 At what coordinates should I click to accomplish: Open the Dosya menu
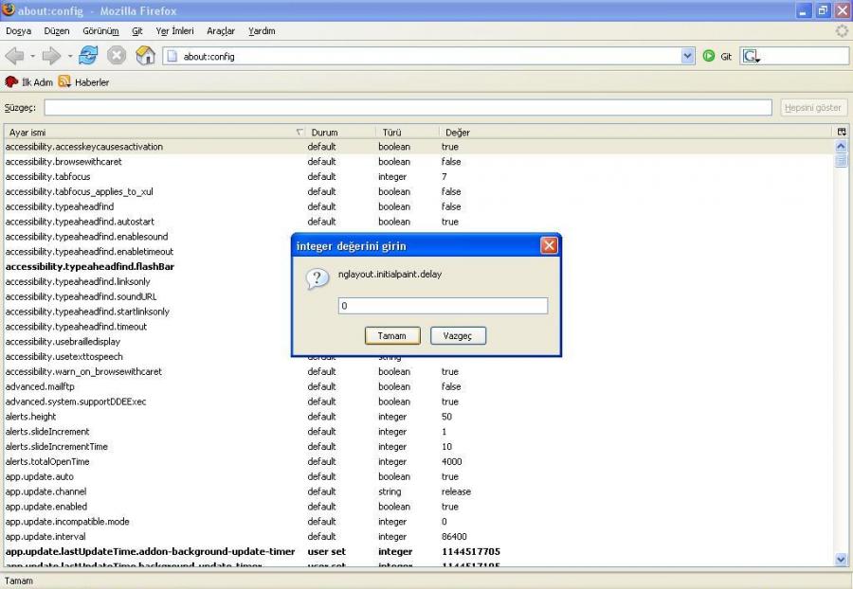pos(19,31)
